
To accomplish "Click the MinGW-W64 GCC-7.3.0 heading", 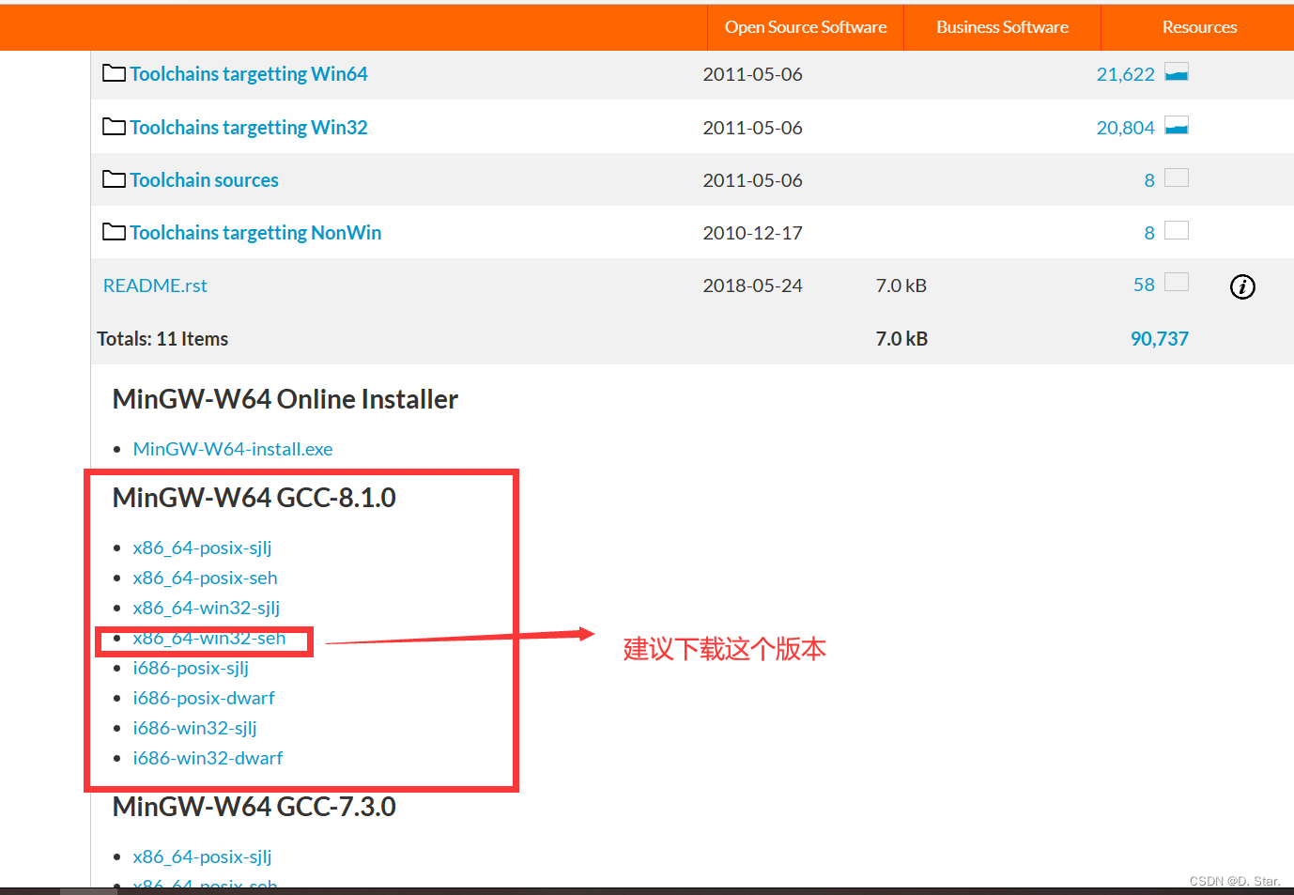I will [x=254, y=807].
